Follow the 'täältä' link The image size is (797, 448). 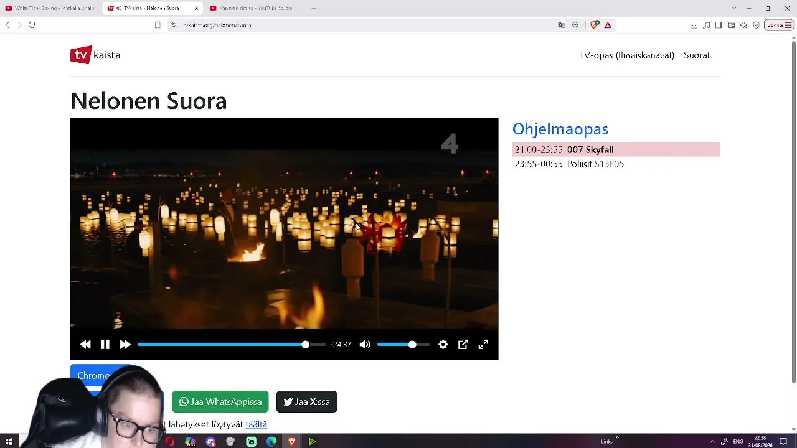(256, 424)
